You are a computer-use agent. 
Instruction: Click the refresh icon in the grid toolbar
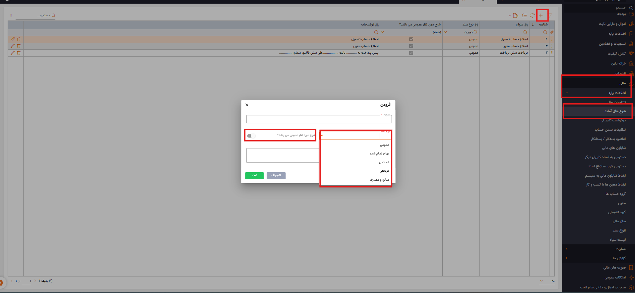[532, 16]
